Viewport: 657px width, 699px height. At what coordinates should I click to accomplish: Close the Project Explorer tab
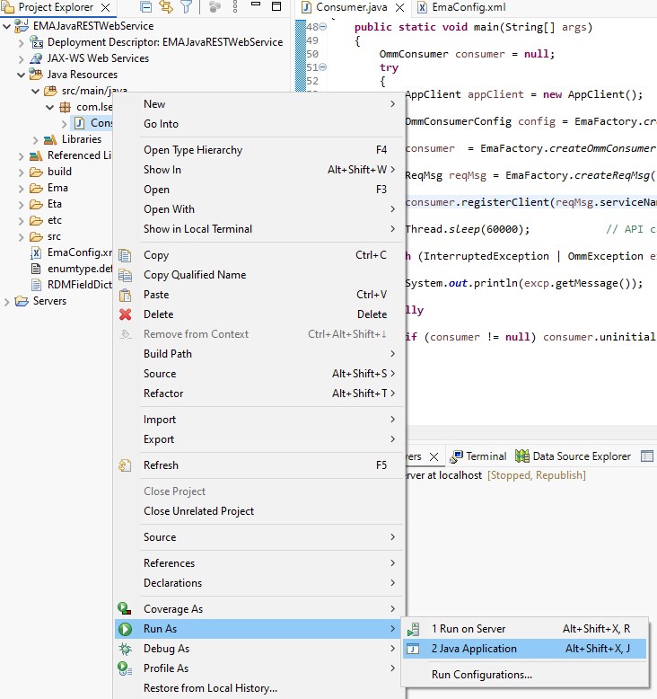[x=106, y=7]
